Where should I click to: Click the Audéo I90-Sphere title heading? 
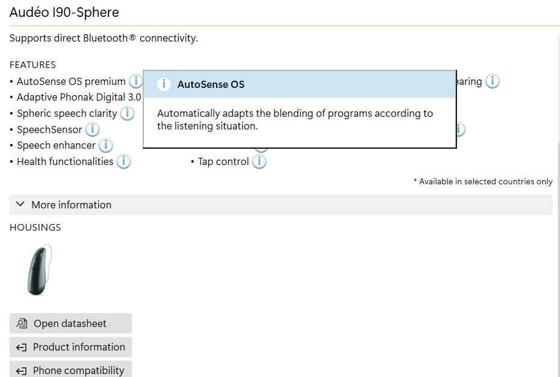[64, 12]
